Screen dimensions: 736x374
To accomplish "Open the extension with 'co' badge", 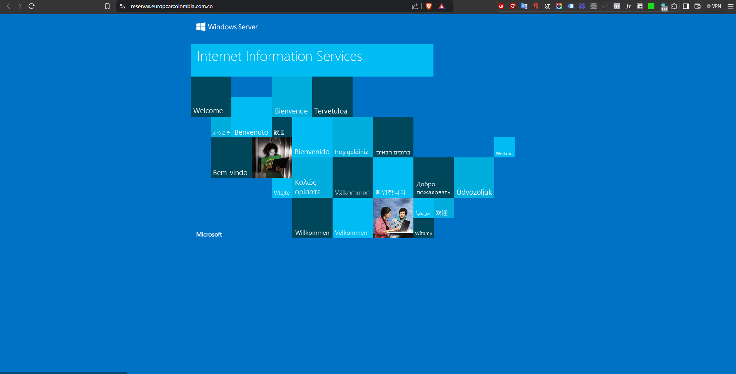I will pyautogui.click(x=664, y=7).
